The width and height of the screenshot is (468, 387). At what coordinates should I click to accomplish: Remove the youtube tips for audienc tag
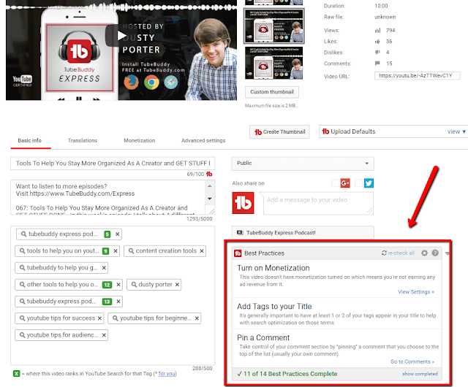104,335
